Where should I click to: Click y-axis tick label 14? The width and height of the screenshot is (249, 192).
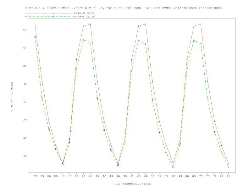[x=24, y=120]
